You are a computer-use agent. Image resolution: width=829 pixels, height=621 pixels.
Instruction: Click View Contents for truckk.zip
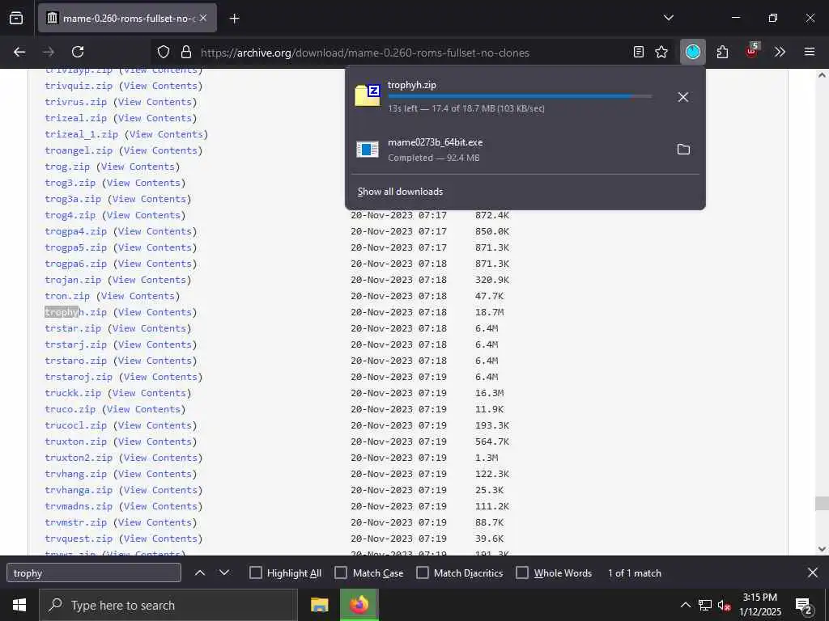pyautogui.click(x=149, y=393)
